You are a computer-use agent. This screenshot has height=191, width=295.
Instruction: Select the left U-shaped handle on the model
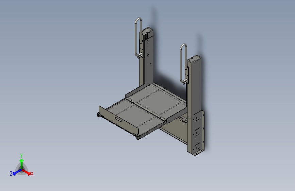click(138, 37)
